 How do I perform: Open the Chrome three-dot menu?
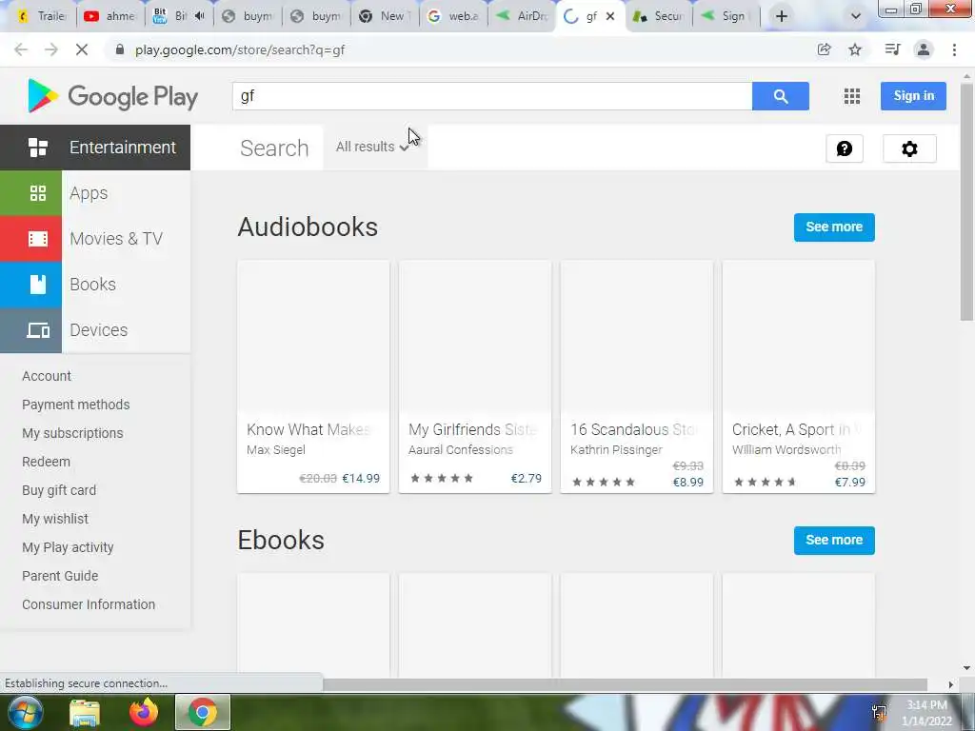click(x=954, y=49)
